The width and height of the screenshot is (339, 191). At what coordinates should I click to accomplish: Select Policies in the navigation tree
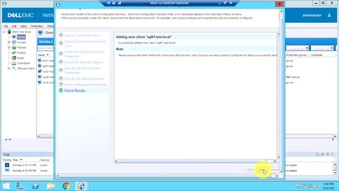tap(21, 47)
